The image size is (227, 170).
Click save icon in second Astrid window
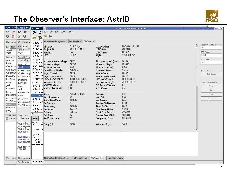click(25, 37)
